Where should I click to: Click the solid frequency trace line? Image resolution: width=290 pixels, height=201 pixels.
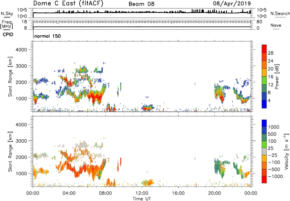(x=142, y=27)
